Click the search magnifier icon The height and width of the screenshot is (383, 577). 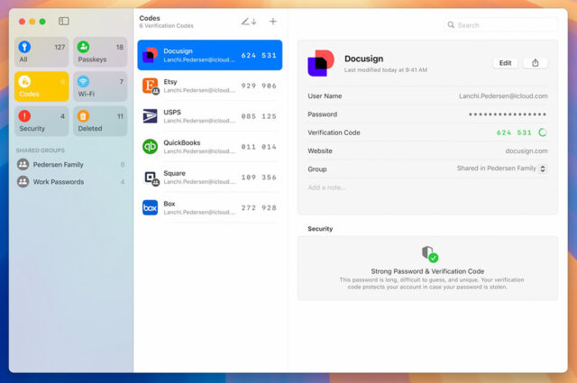click(x=451, y=25)
